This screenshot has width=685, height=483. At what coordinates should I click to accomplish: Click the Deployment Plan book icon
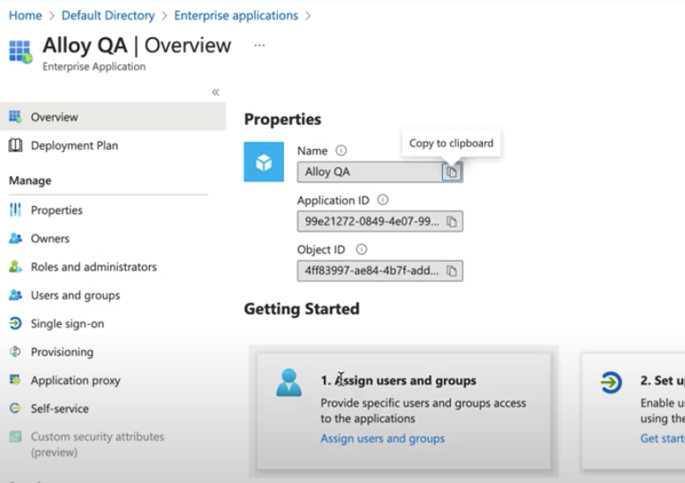[15, 145]
